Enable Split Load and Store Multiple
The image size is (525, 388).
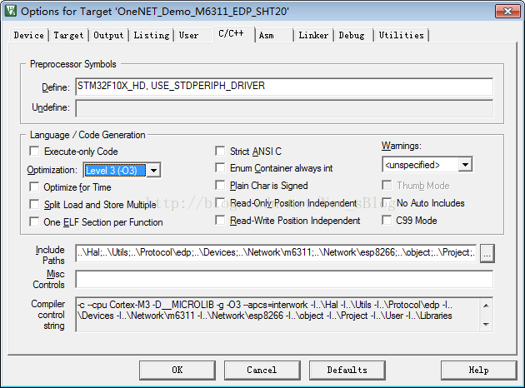click(x=34, y=204)
